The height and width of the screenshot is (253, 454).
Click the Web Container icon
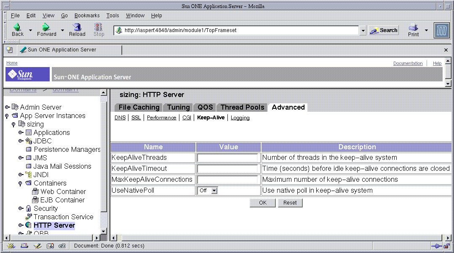(x=35, y=191)
